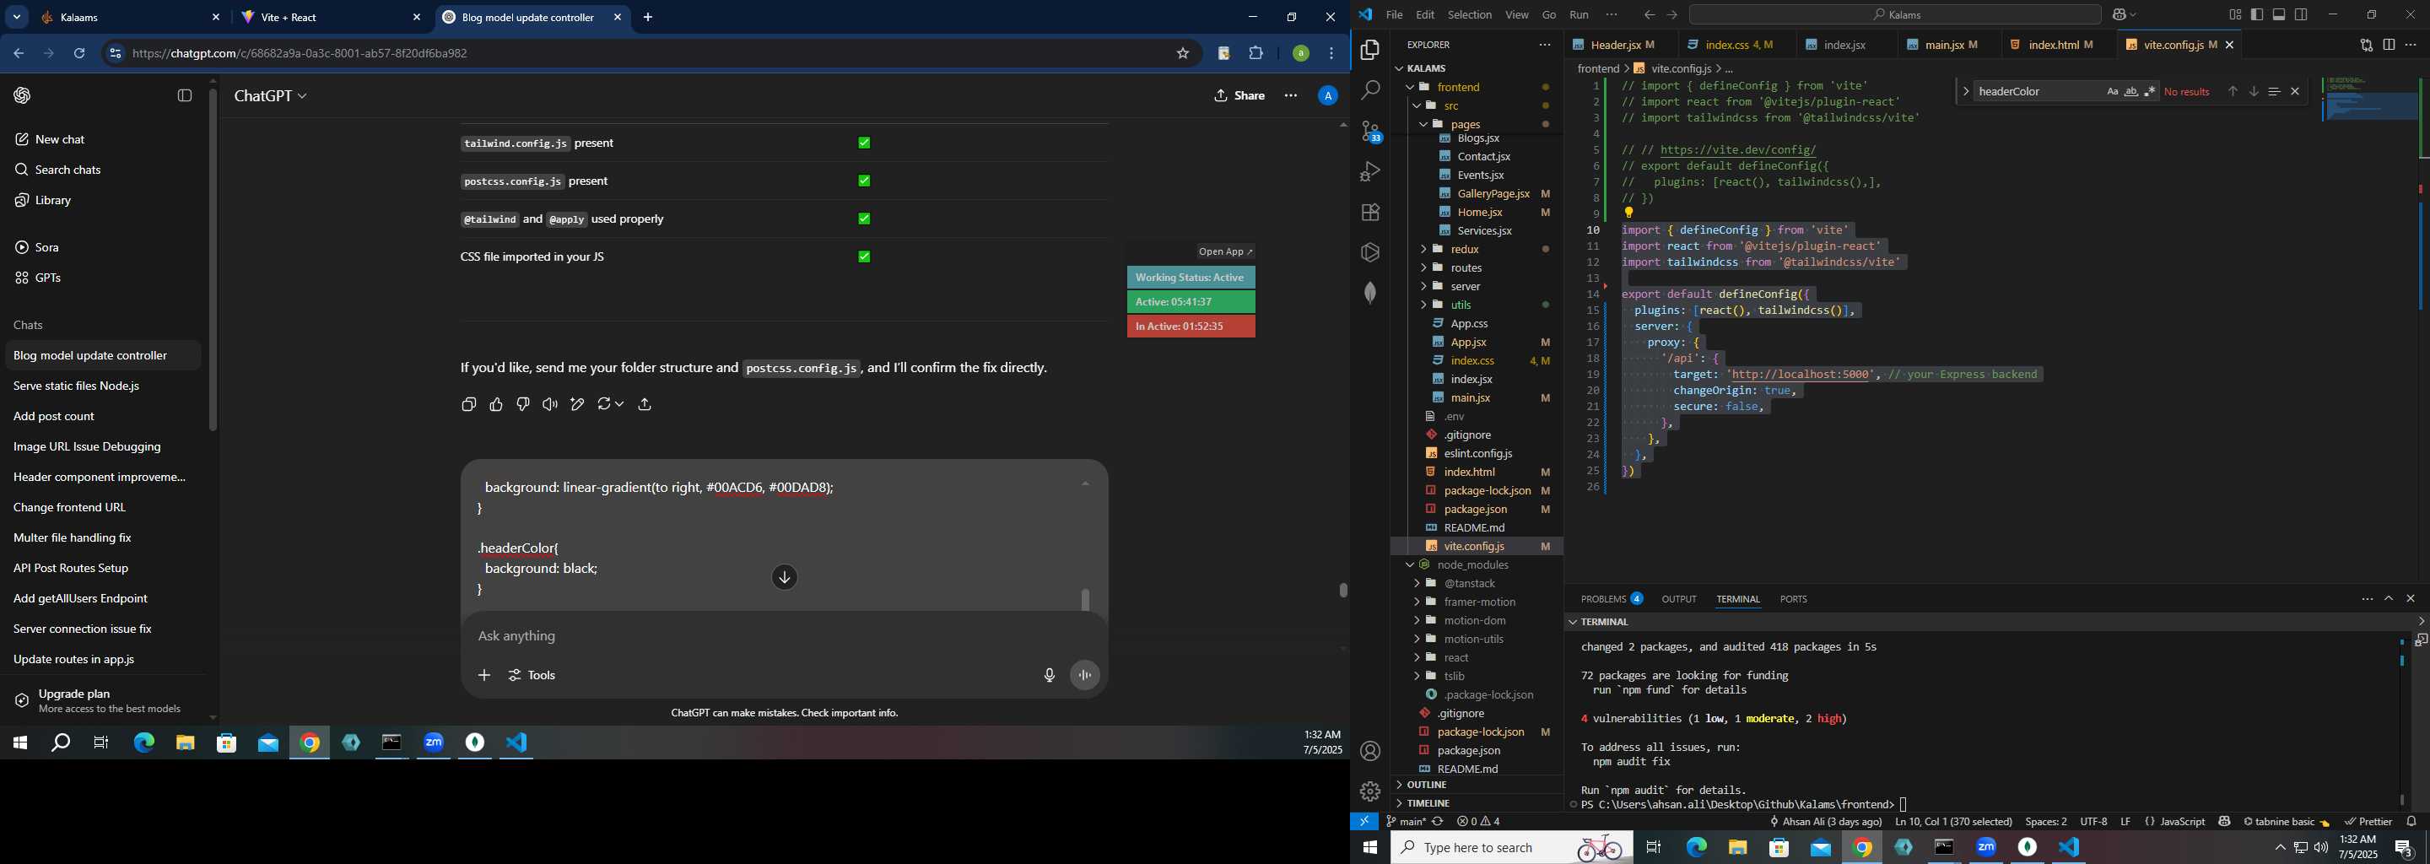The width and height of the screenshot is (2430, 864).
Task: Click thumbs up on ChatGPT response
Action: (x=496, y=405)
